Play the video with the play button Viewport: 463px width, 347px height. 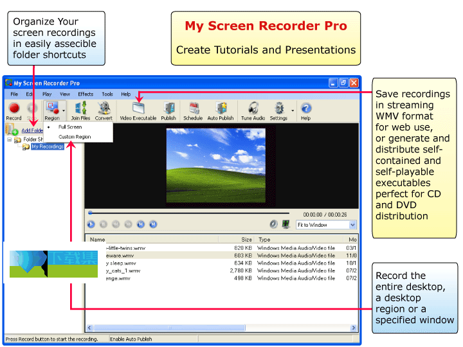91,224
